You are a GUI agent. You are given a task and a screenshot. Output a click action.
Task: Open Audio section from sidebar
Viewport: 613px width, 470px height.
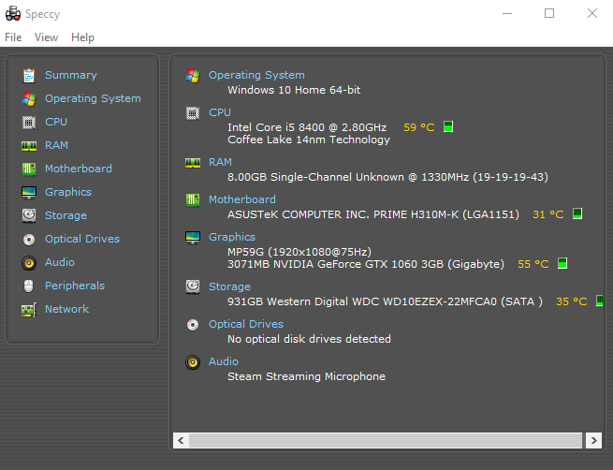point(59,262)
